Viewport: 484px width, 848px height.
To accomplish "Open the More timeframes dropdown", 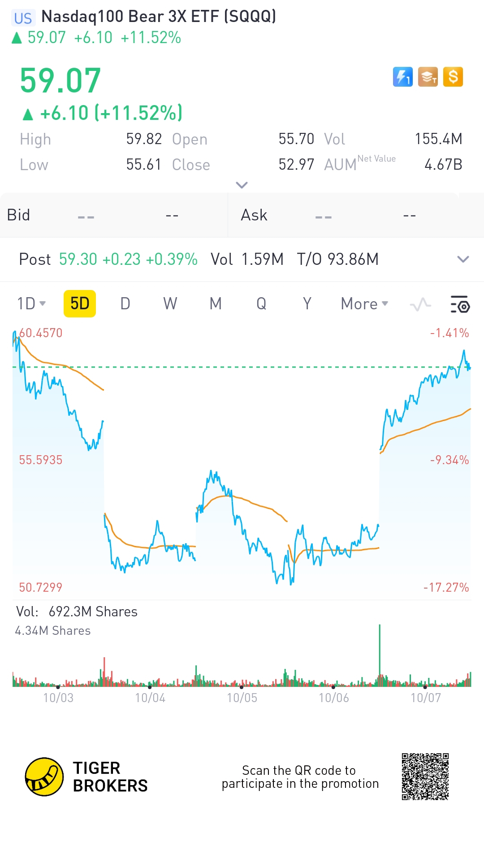I will pos(364,304).
